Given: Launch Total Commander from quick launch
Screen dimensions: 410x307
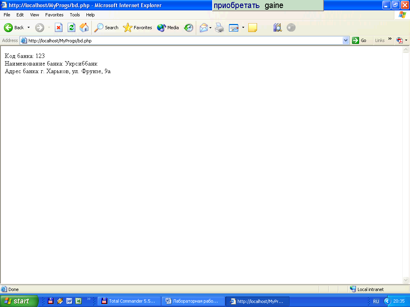Looking at the screenshot, I should 51,301.
